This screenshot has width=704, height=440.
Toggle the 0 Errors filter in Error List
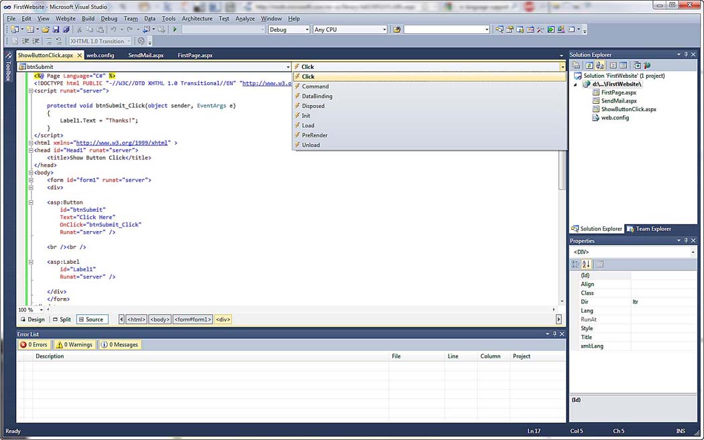(34, 344)
